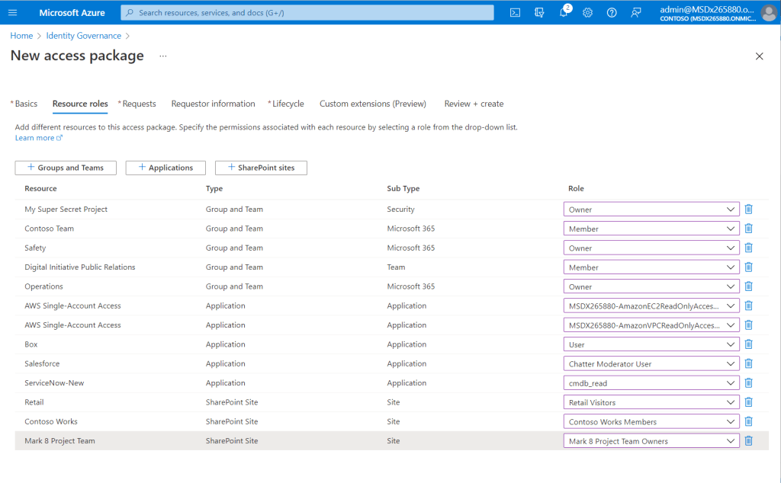Image resolution: width=781 pixels, height=483 pixels.
Task: Open the Retail Visitors role dropdown
Action: click(x=651, y=402)
